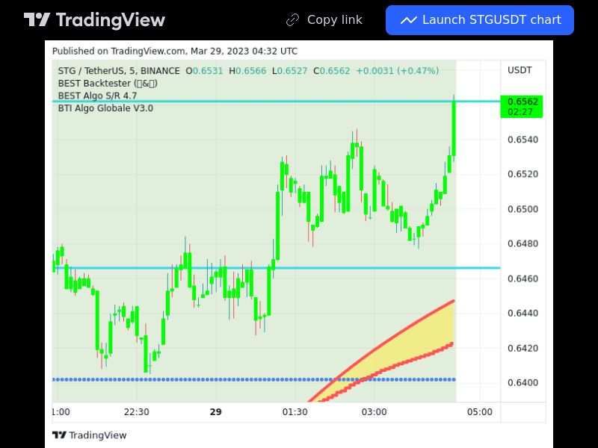Click the 0.6520 price axis label
This screenshot has height=448, width=598.
click(523, 174)
